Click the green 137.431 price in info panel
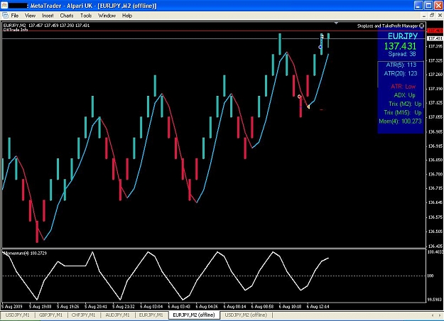 click(400, 46)
